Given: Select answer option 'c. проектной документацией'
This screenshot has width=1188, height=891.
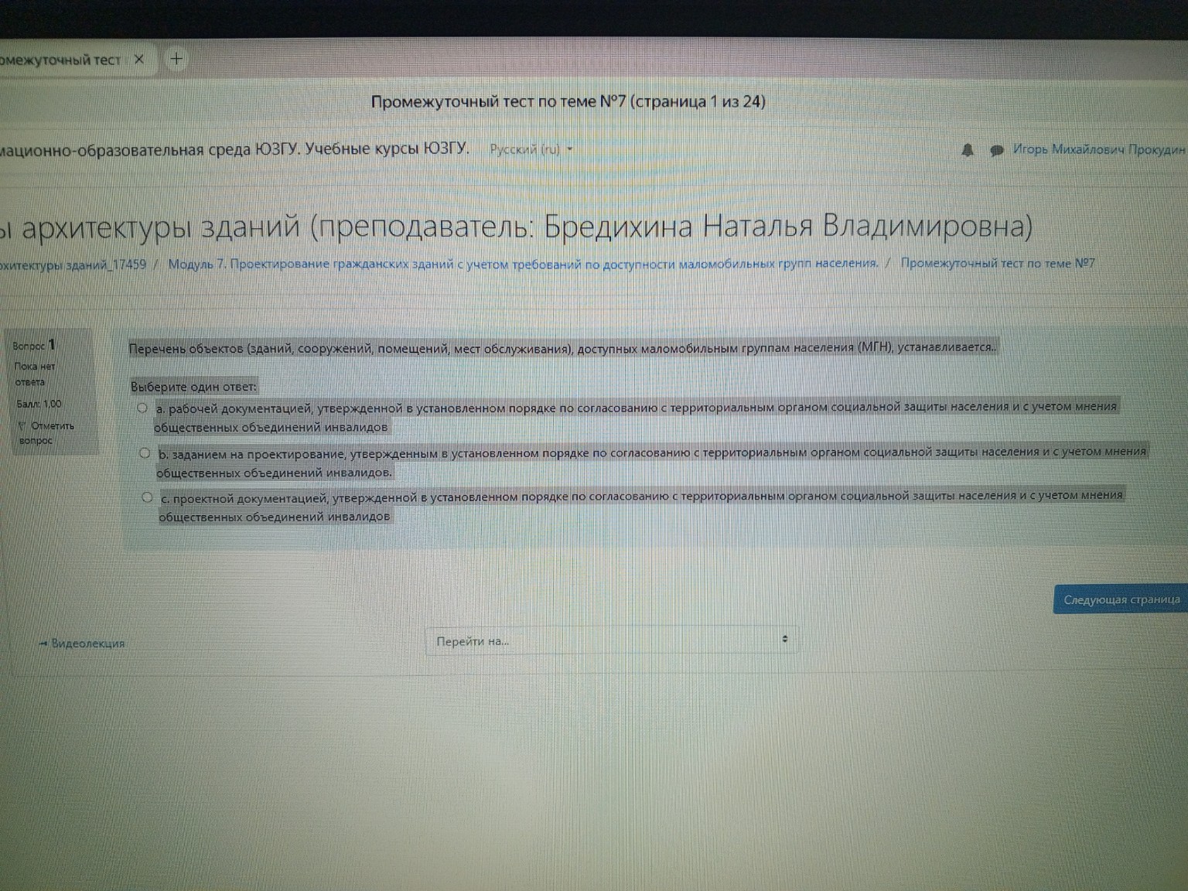Looking at the screenshot, I should [147, 497].
